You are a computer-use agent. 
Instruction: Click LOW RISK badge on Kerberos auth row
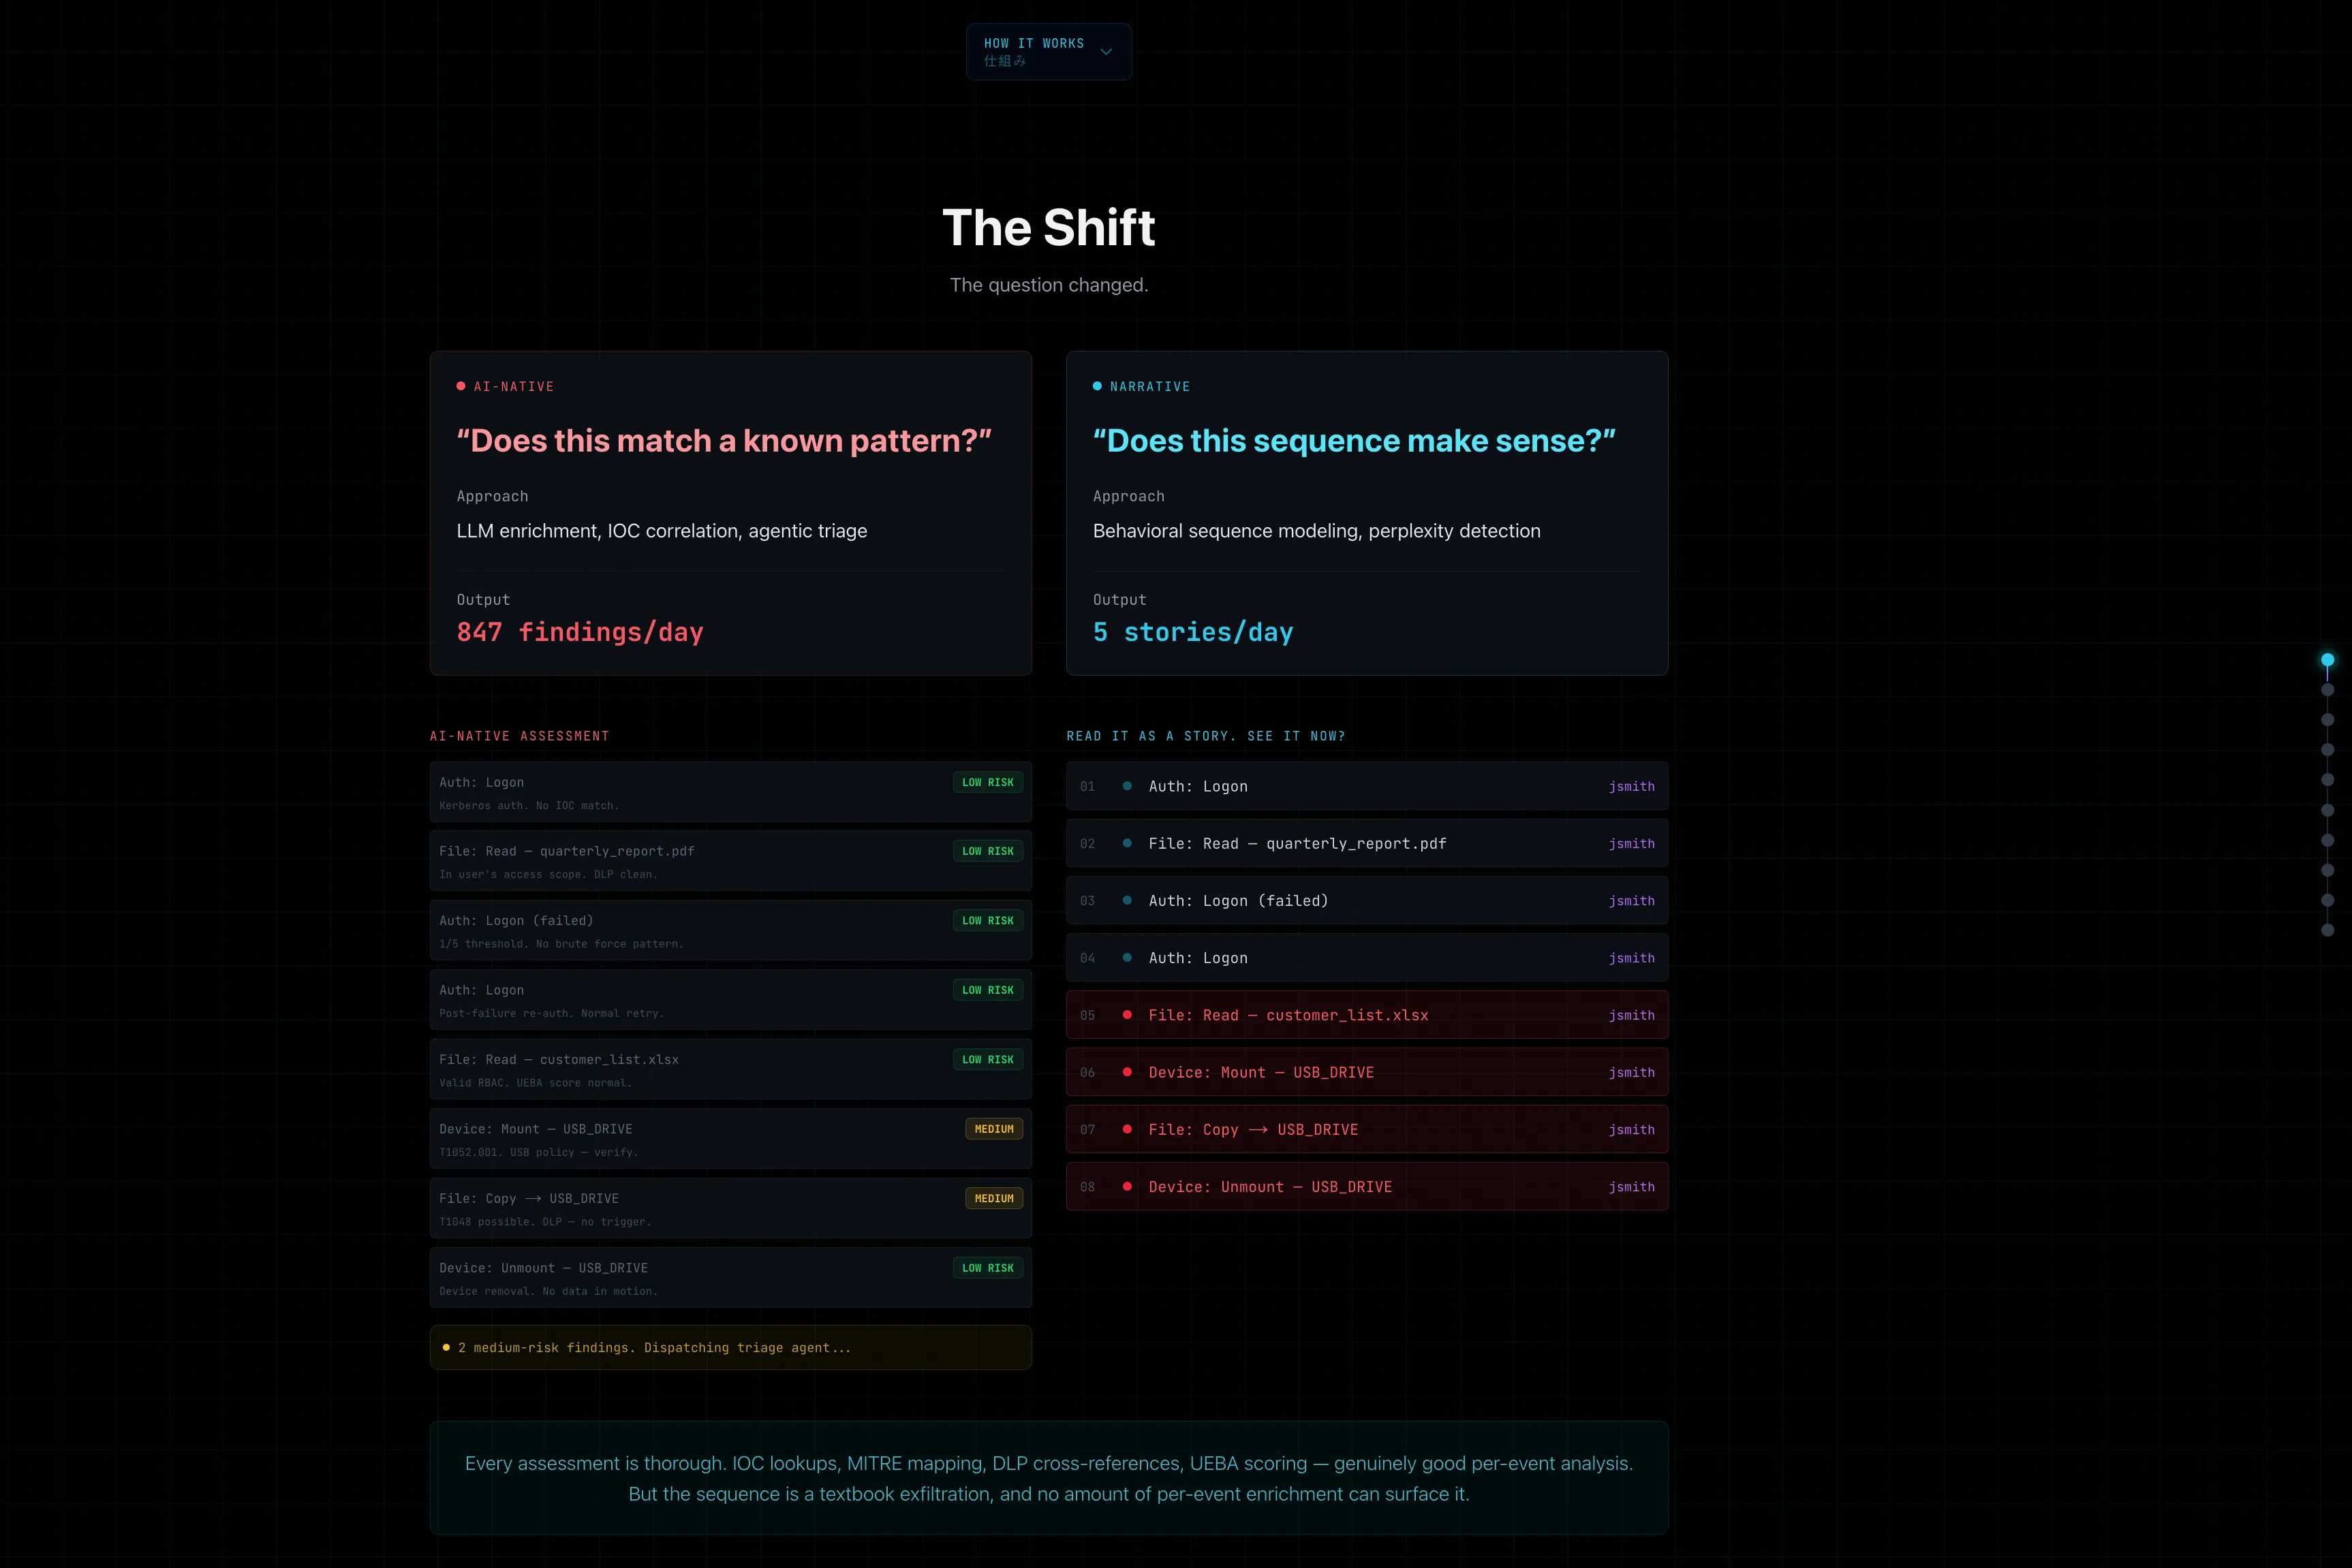[987, 782]
